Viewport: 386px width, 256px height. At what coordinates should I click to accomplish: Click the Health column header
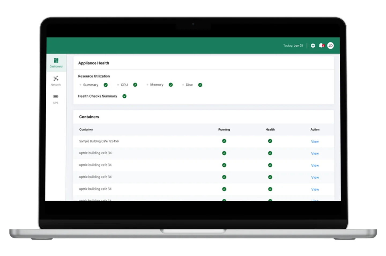tap(270, 129)
